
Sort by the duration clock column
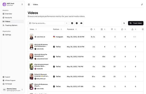coord(93,29)
